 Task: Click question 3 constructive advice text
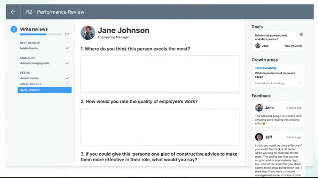pos(159,157)
